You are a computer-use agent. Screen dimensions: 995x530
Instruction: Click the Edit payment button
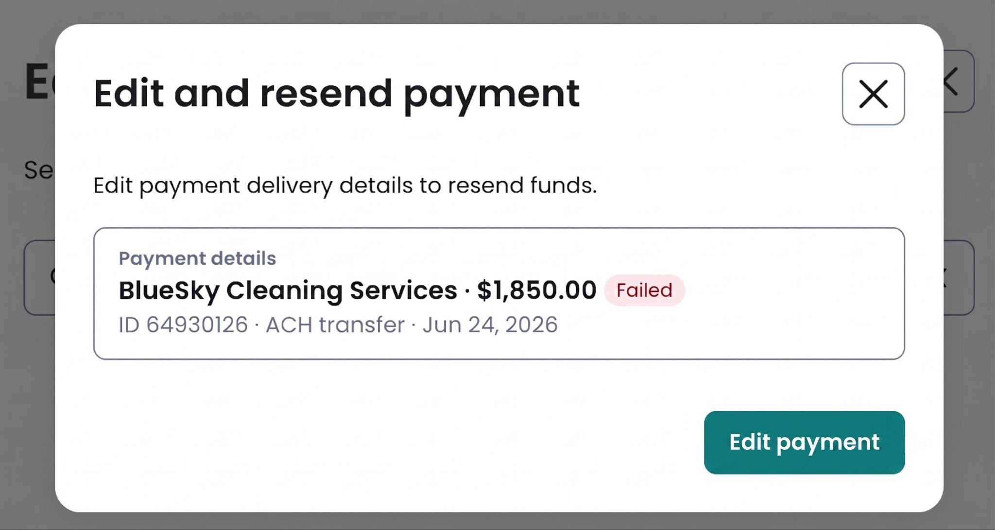[804, 442]
